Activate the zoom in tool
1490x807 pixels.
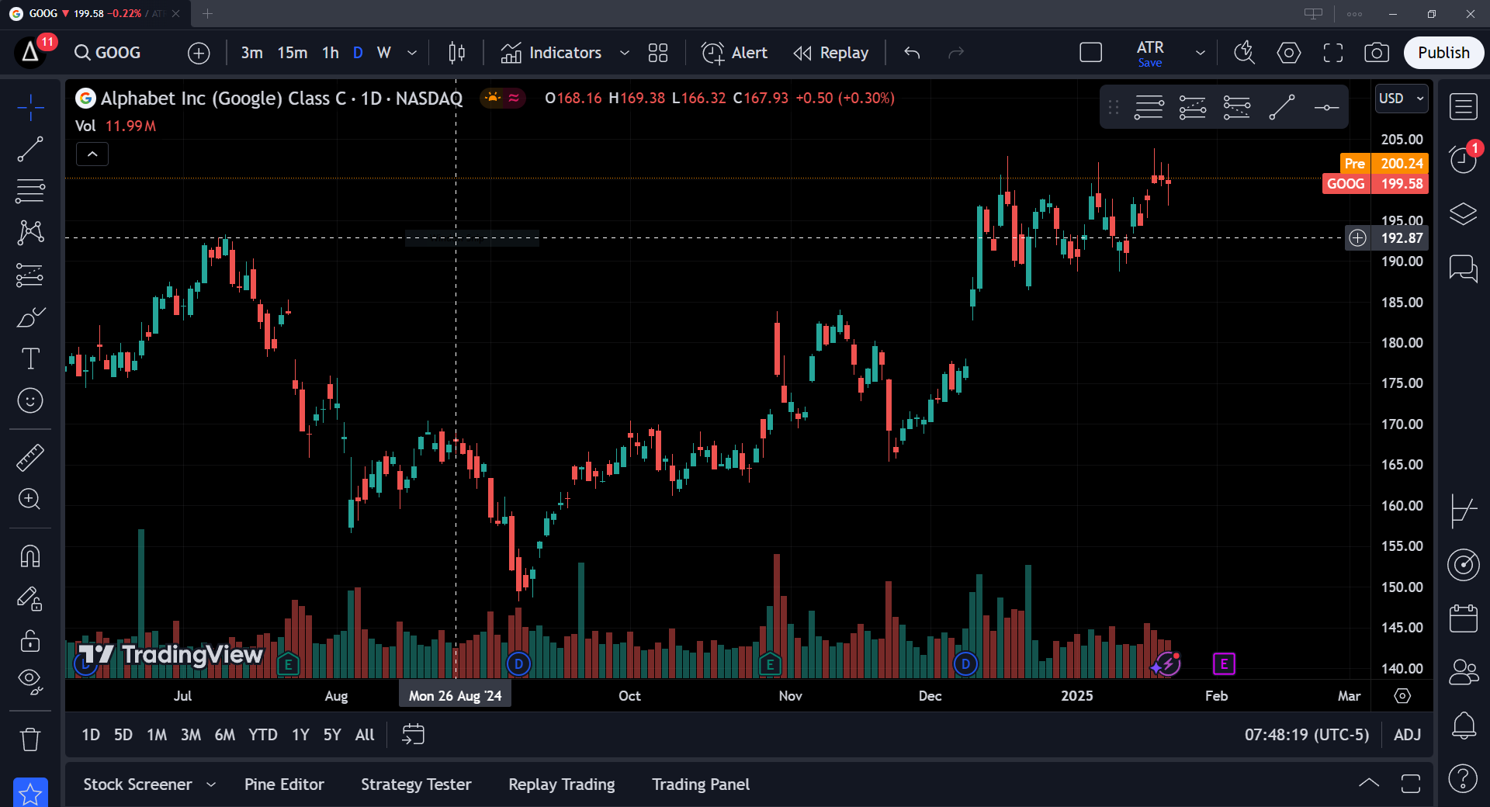tap(30, 499)
